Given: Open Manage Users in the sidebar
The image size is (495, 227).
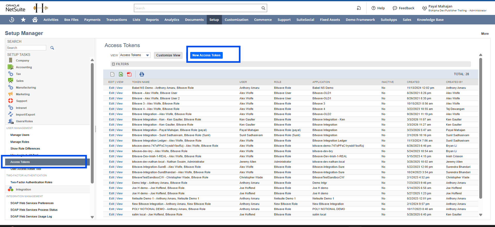Looking at the screenshot, I should [x=20, y=135].
